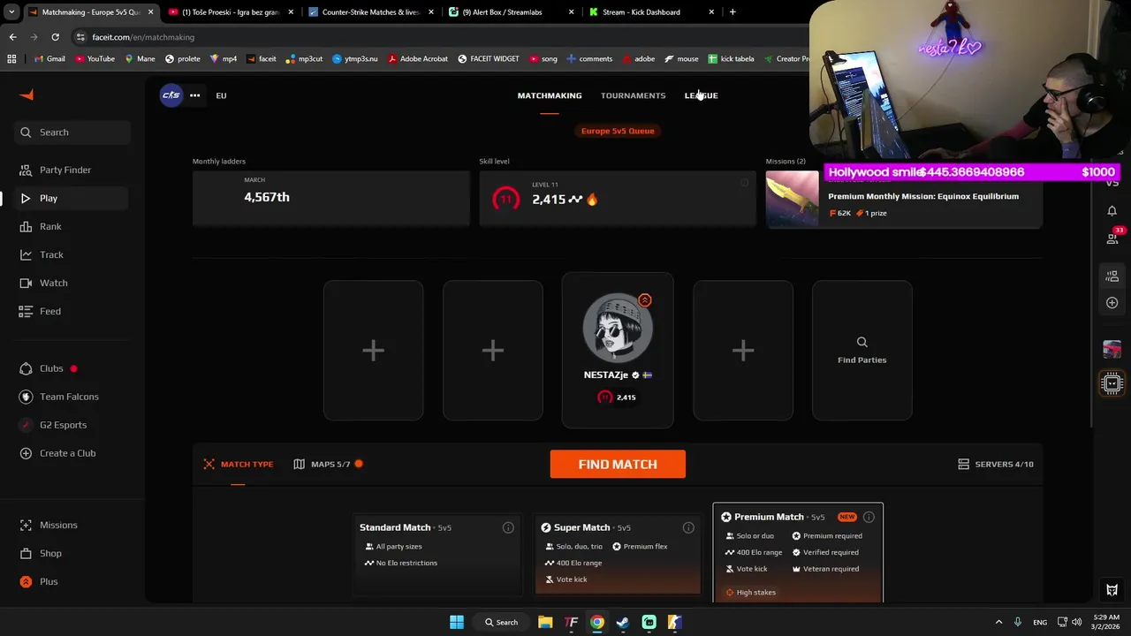Switch to Tournaments tab
The height and width of the screenshot is (636, 1131).
tap(633, 95)
